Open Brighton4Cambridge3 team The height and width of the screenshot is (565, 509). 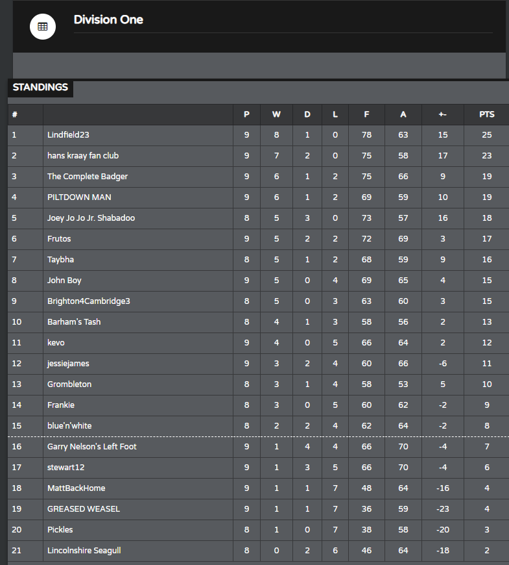tap(89, 301)
